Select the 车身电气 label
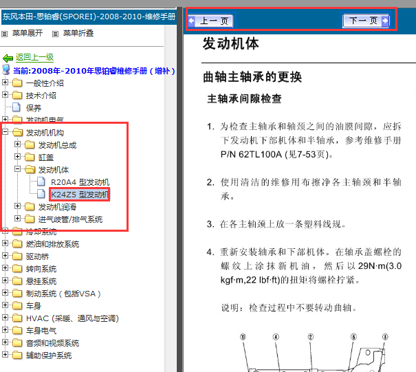416x372 pixels. click(x=41, y=331)
